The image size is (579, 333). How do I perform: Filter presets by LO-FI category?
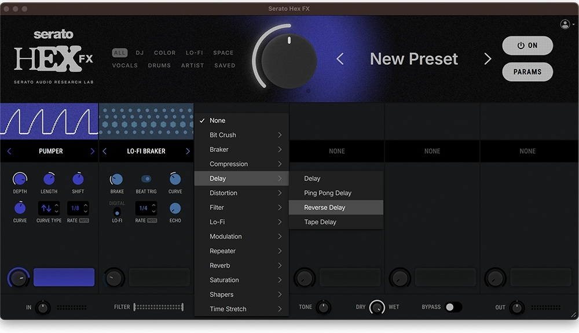coord(194,53)
